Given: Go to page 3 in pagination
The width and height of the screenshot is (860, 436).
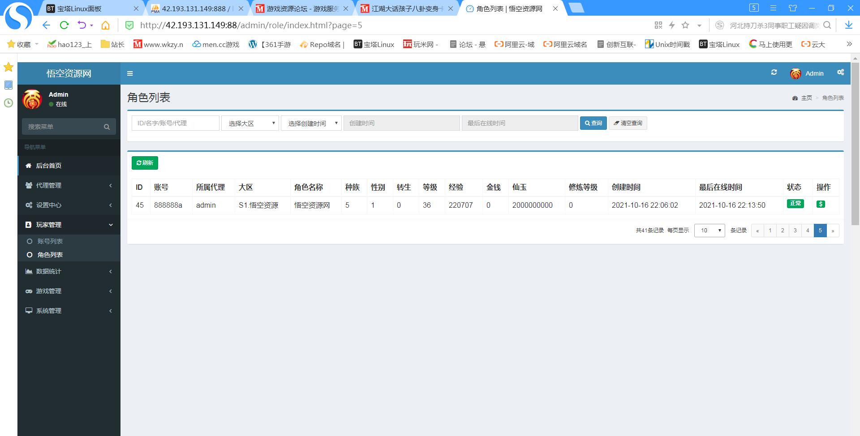Looking at the screenshot, I should click(x=795, y=231).
